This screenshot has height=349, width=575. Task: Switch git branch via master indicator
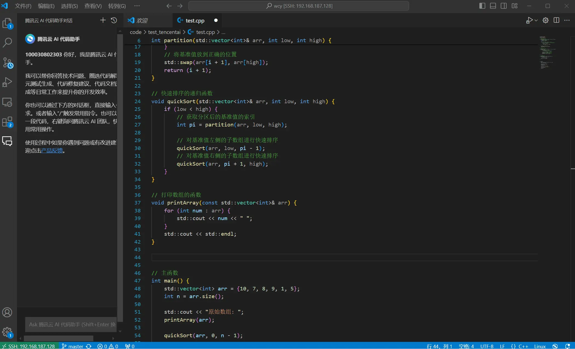pos(73,346)
